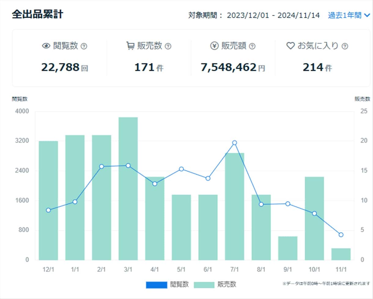This screenshot has height=299, width=373.
Task: Select the 7/1 view count point
Action: 235,143
